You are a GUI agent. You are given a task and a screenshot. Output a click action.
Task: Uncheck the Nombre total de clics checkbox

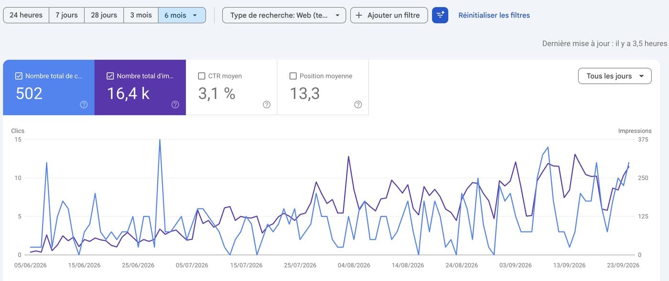19,76
